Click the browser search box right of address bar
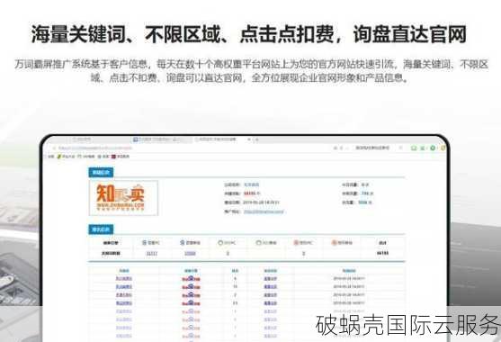The width and height of the screenshot is (501, 342). [372, 148]
